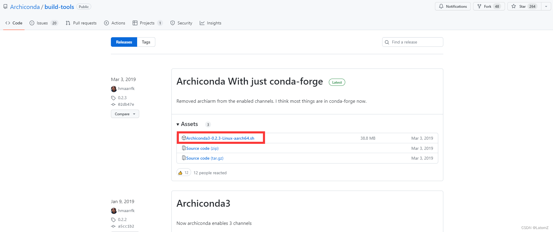Download Archiconda3-0.2.3-Linux-aarch64.sh
Image resolution: width=553 pixels, height=232 pixels.
click(x=220, y=138)
